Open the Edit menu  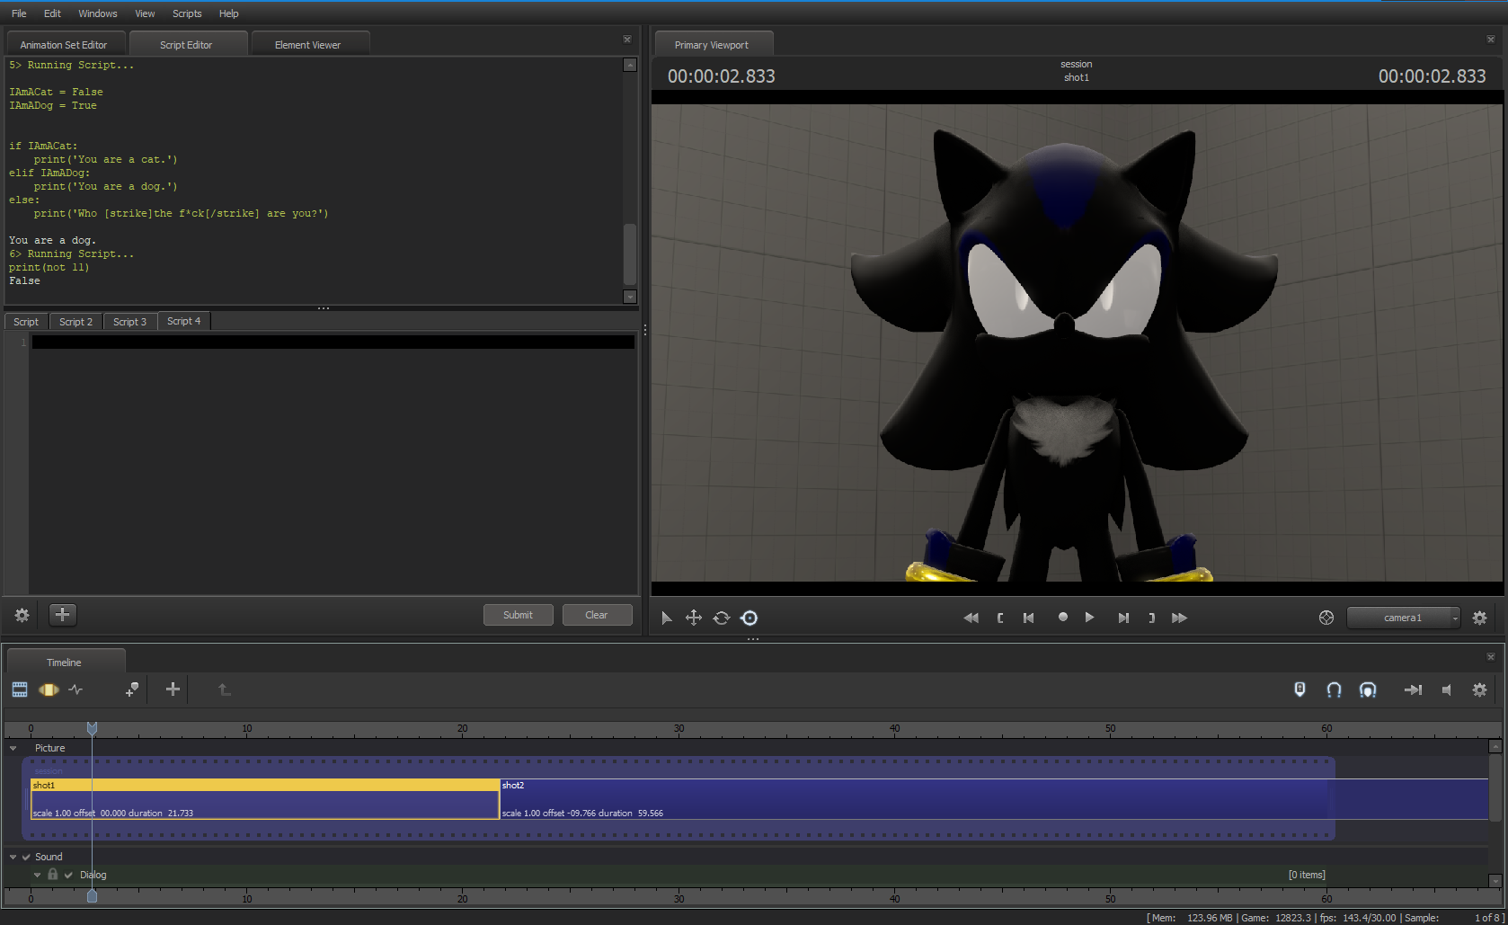tap(52, 13)
